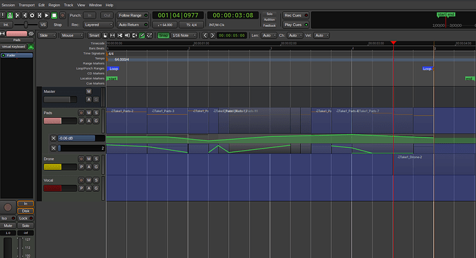Mute the Master bus

click(x=88, y=91)
